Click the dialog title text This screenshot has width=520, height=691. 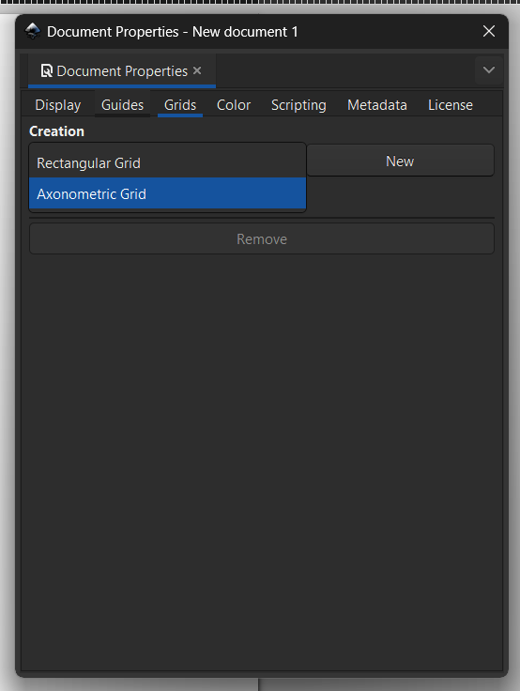(173, 32)
